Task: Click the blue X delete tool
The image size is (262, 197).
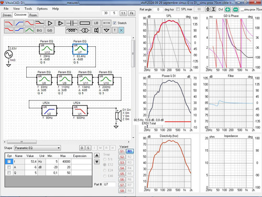Action: (x=121, y=30)
